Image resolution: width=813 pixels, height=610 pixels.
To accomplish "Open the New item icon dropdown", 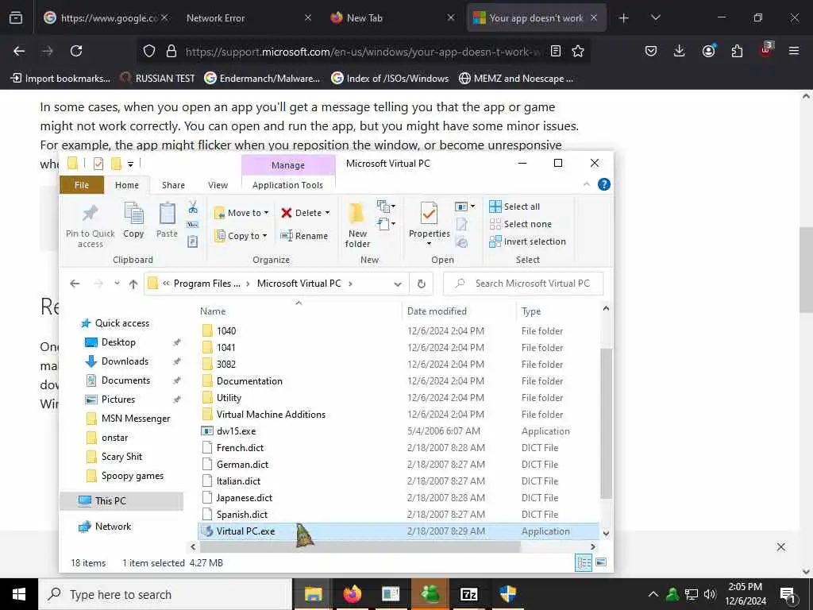I will click(x=387, y=207).
